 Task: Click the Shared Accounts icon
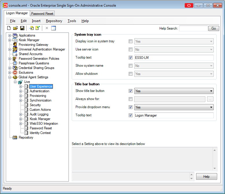pyautogui.click(x=15, y=54)
